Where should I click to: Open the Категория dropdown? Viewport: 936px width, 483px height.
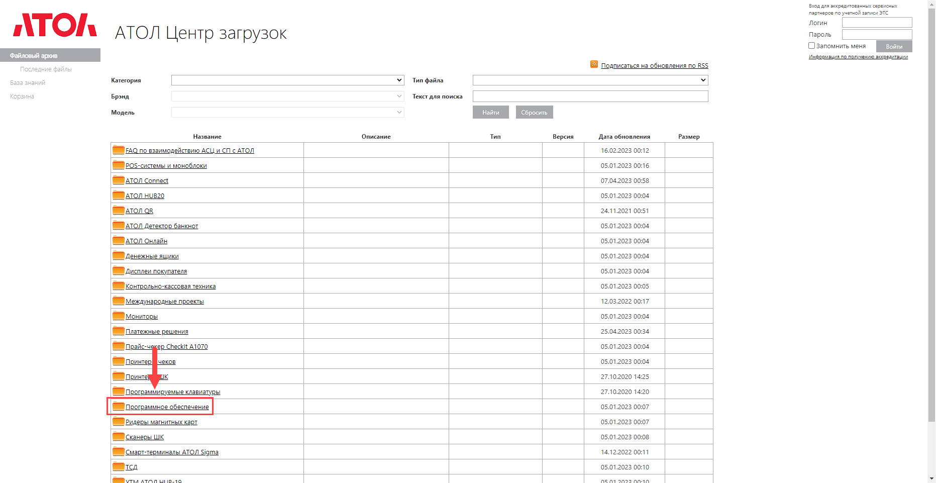[x=287, y=80]
